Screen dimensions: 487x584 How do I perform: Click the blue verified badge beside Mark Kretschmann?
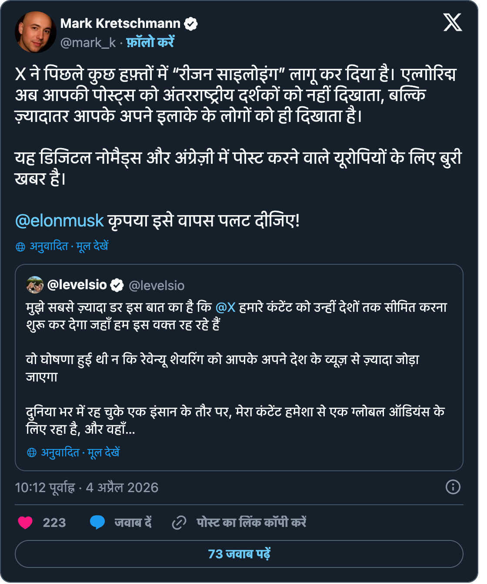[x=191, y=24]
